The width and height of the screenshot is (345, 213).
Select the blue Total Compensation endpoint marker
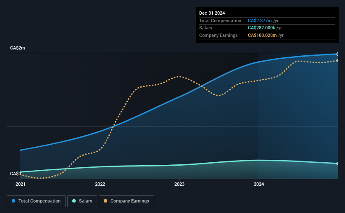pos(338,54)
